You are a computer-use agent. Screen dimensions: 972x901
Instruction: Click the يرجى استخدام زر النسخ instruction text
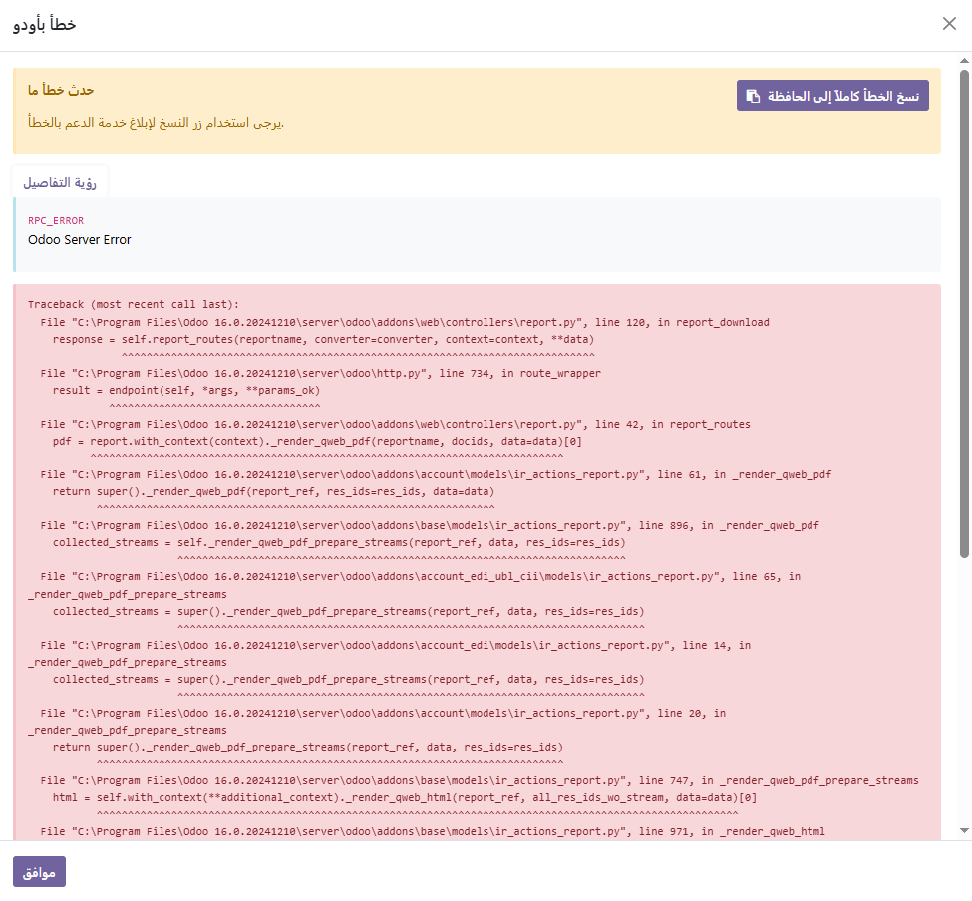(x=156, y=122)
